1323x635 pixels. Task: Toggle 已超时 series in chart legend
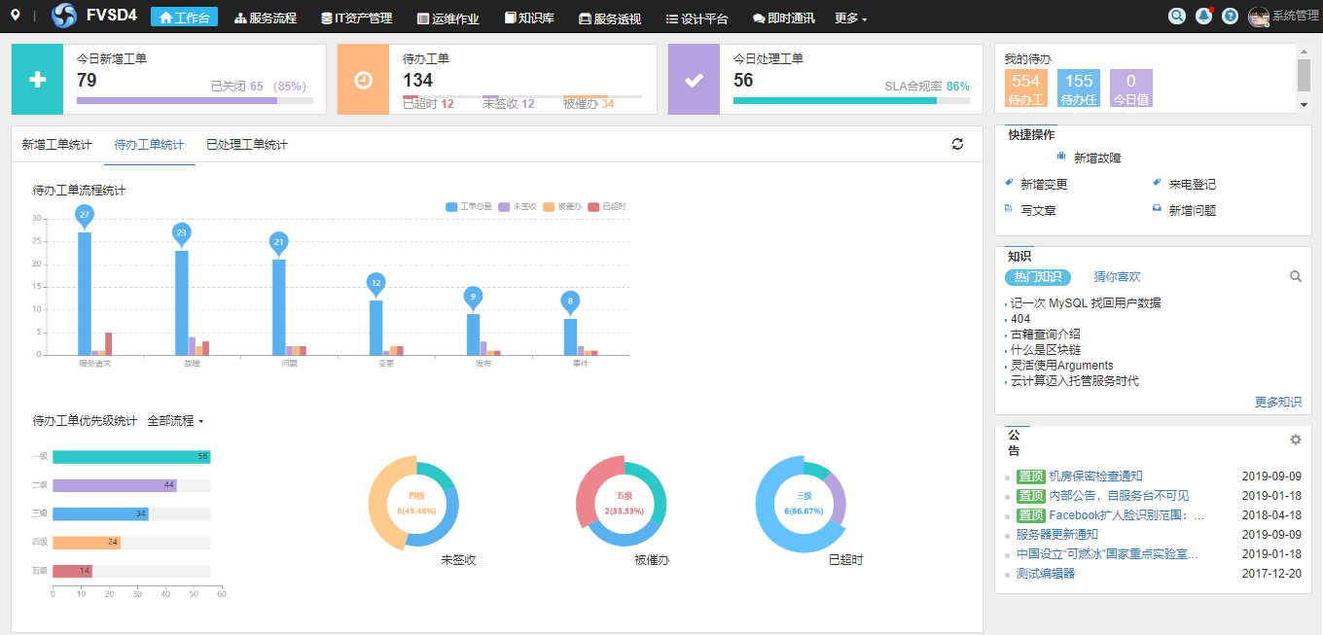(x=607, y=206)
